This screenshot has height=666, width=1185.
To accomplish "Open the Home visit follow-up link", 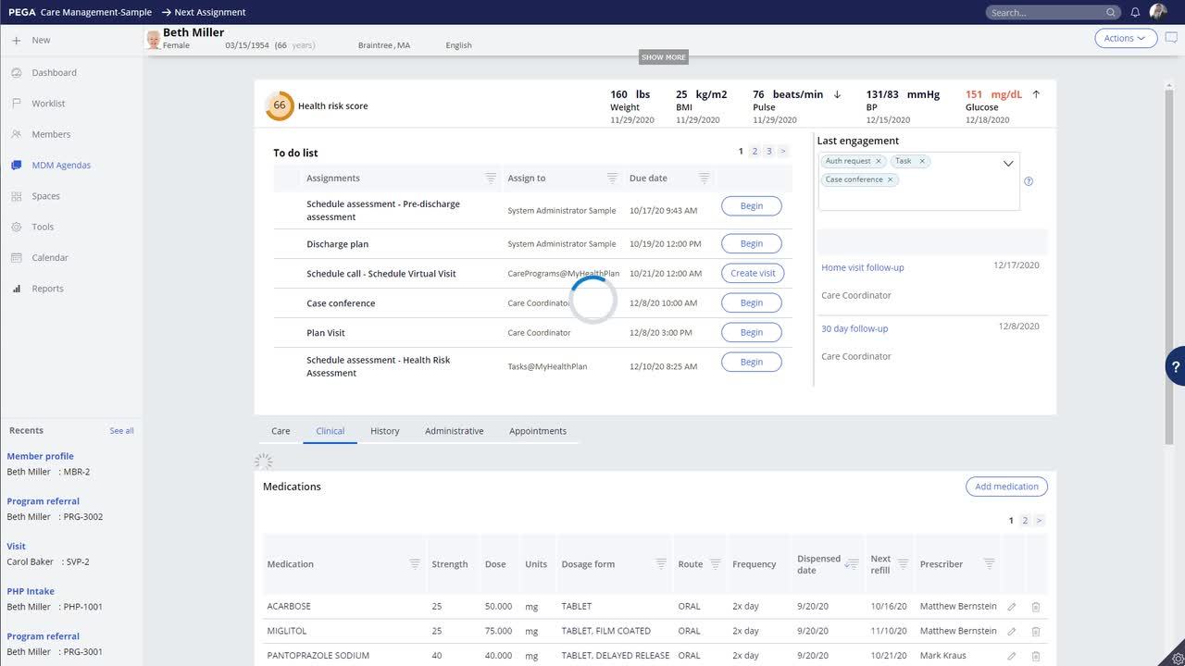I will click(862, 267).
